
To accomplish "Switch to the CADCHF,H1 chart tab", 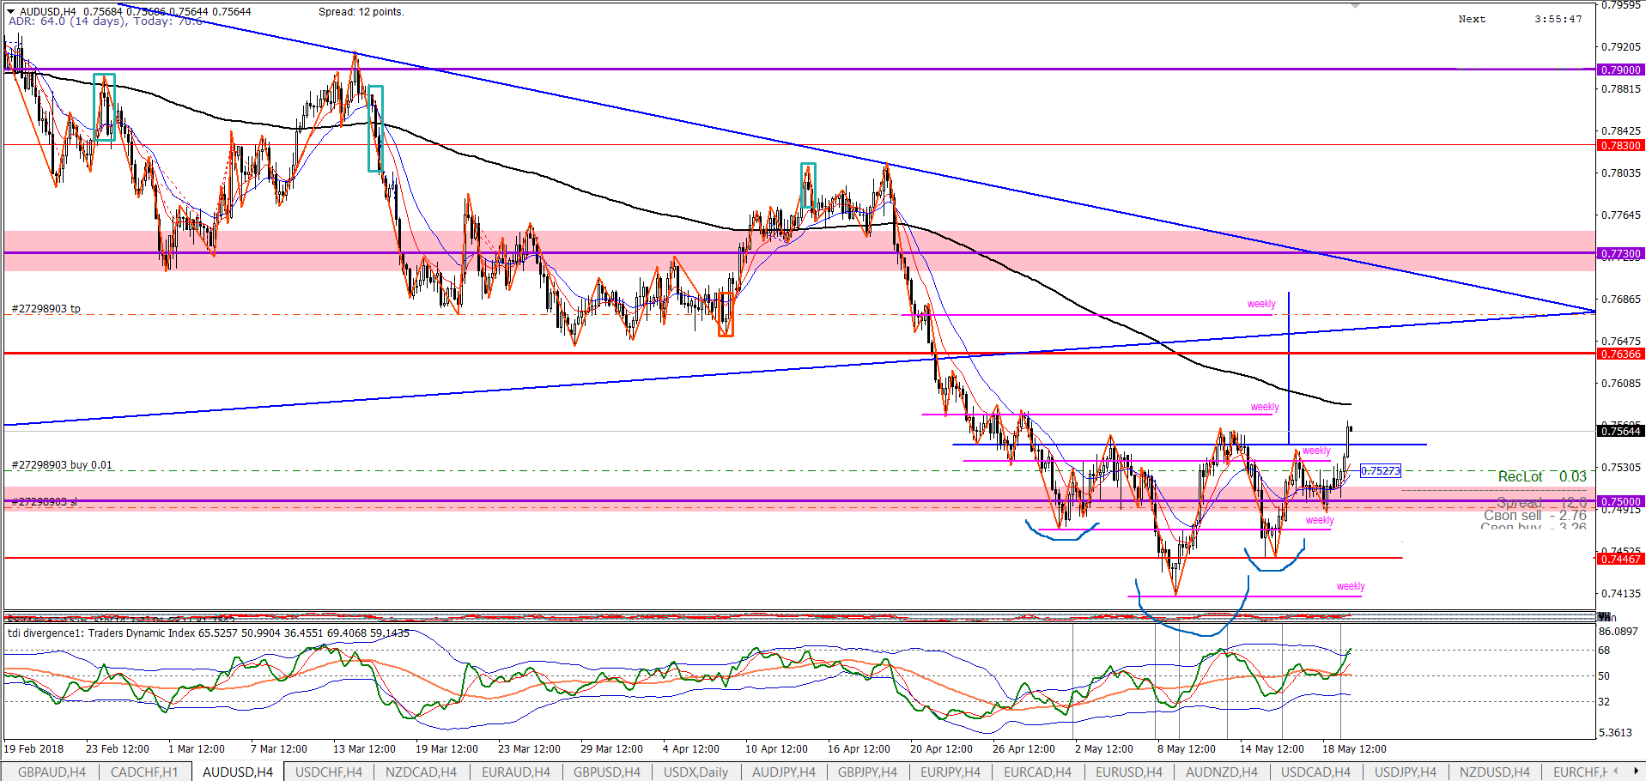I will (144, 772).
